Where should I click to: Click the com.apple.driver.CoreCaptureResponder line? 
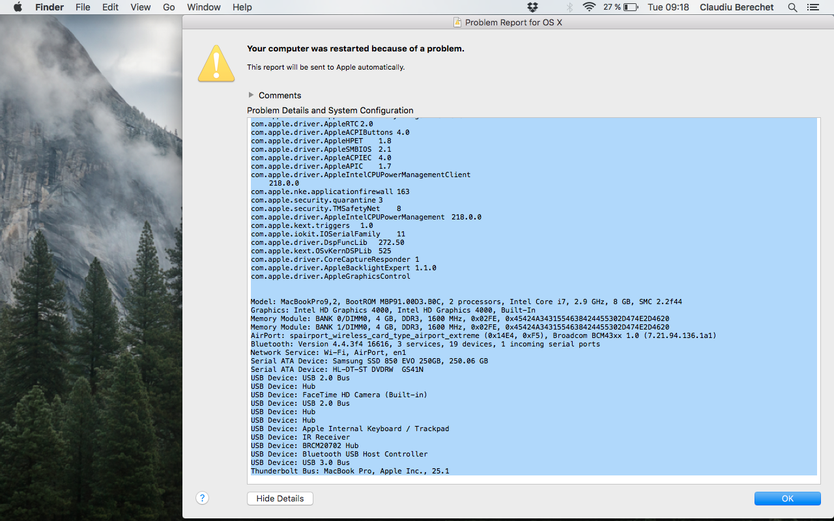point(335,259)
